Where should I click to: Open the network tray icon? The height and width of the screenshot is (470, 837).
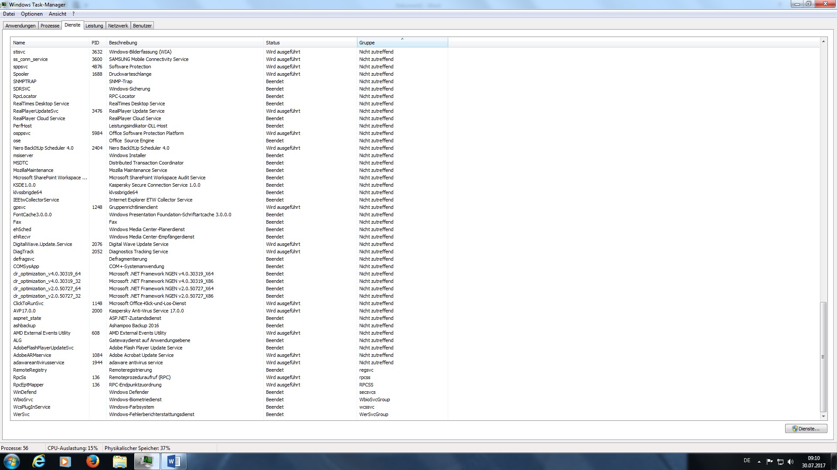pos(780,462)
